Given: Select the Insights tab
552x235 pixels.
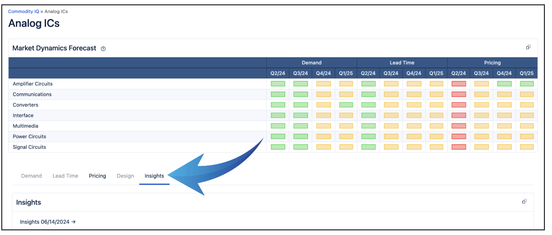Looking at the screenshot, I should tap(154, 176).
